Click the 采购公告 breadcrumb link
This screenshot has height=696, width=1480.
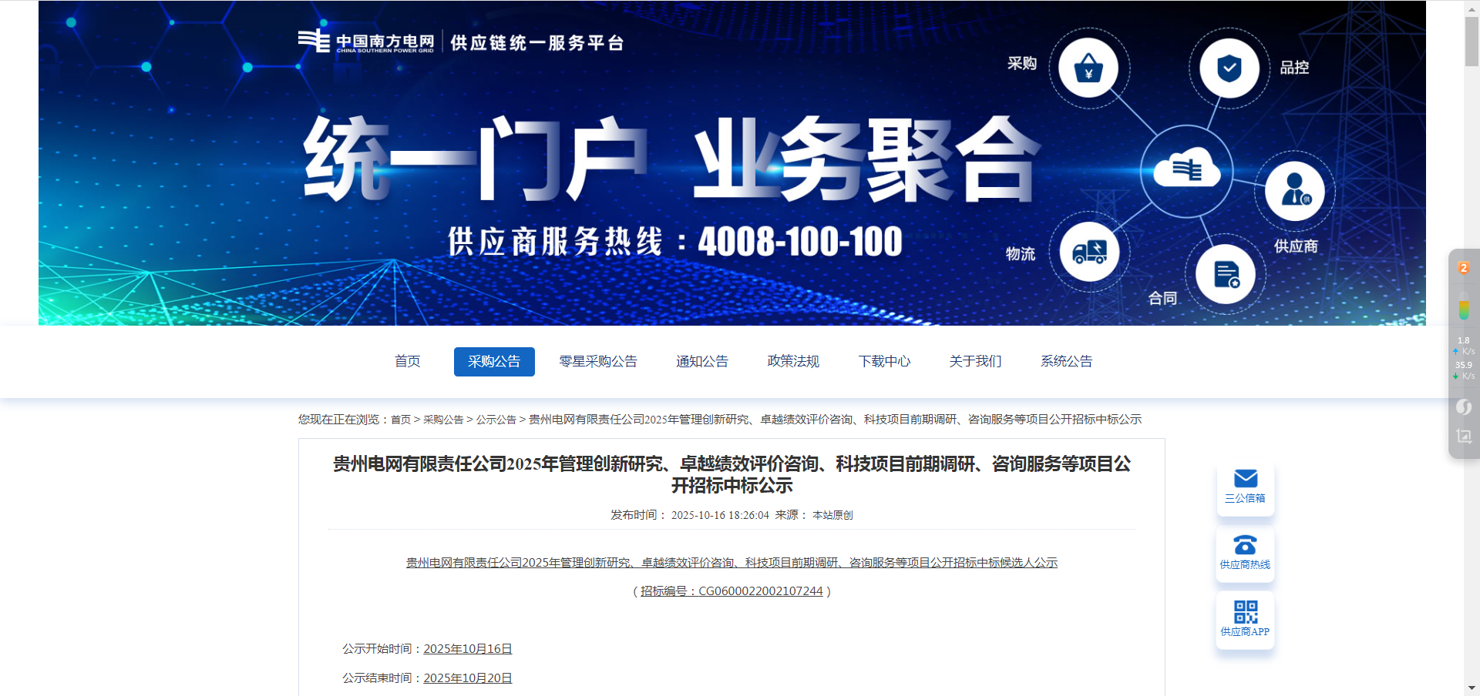pos(443,420)
